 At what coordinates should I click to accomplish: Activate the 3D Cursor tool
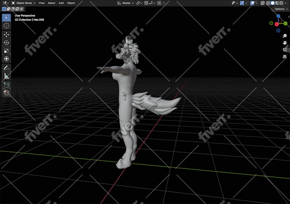tap(7, 25)
